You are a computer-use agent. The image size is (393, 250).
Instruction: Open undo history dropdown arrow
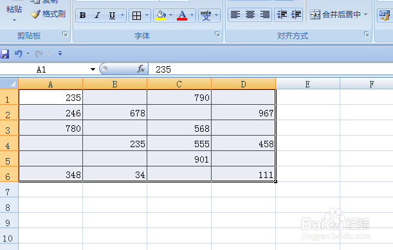[28, 53]
